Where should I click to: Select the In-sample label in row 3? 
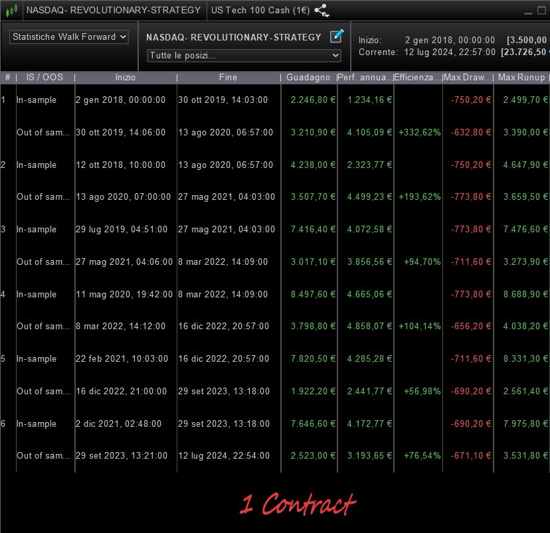(x=37, y=229)
